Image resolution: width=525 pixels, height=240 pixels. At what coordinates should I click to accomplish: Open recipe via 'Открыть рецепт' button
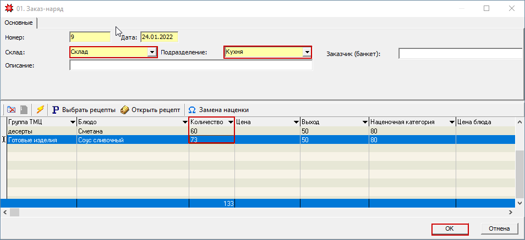click(x=150, y=109)
